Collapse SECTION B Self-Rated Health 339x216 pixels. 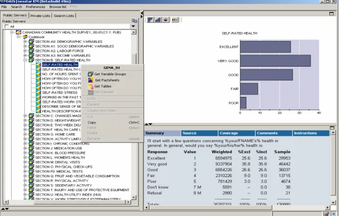coord(25,60)
